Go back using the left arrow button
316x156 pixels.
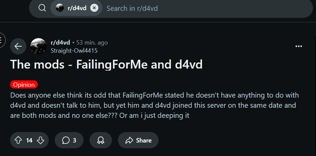pyautogui.click(x=18, y=46)
